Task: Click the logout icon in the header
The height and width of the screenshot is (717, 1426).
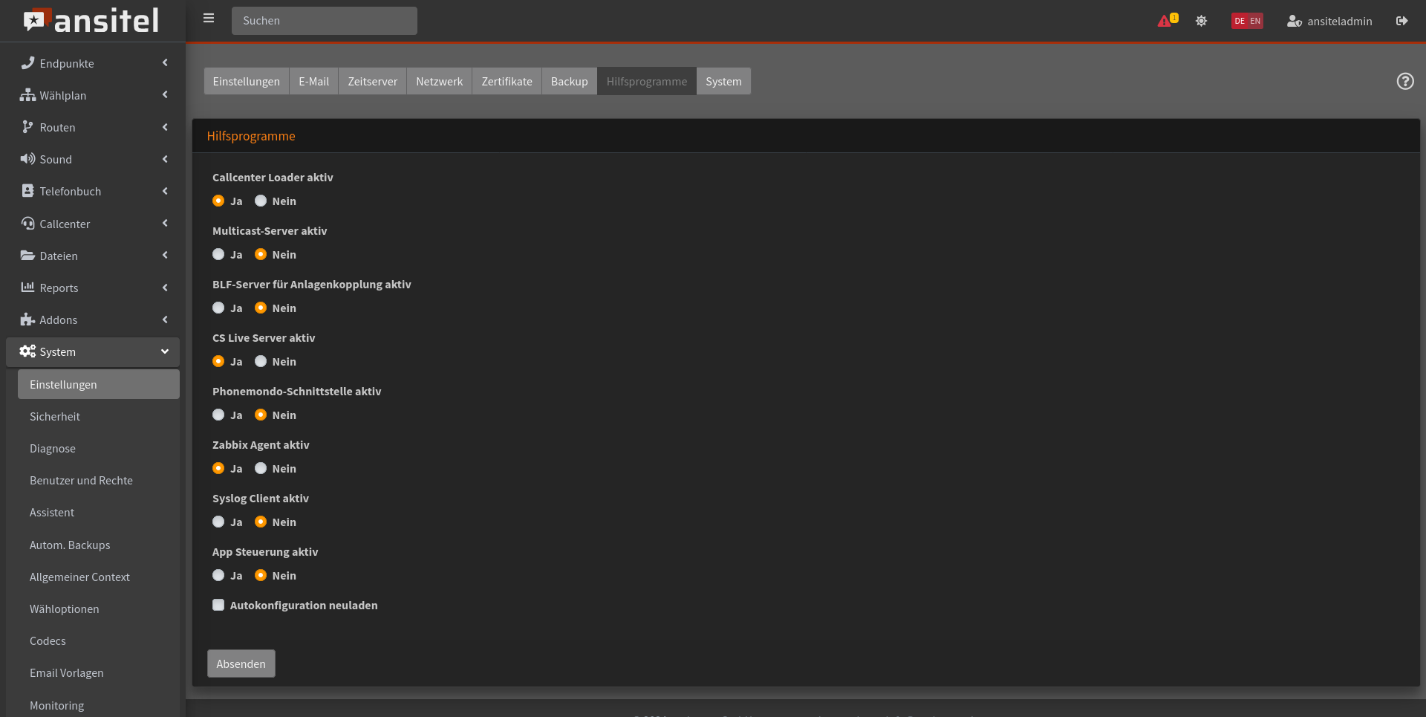Action: pos(1401,21)
